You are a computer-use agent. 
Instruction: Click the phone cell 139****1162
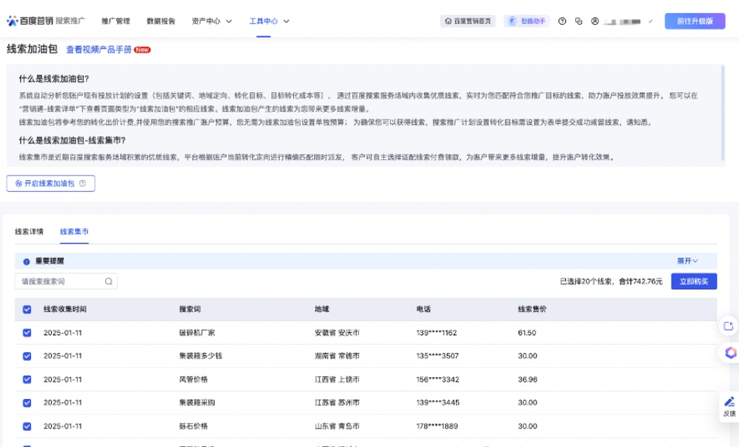437,333
